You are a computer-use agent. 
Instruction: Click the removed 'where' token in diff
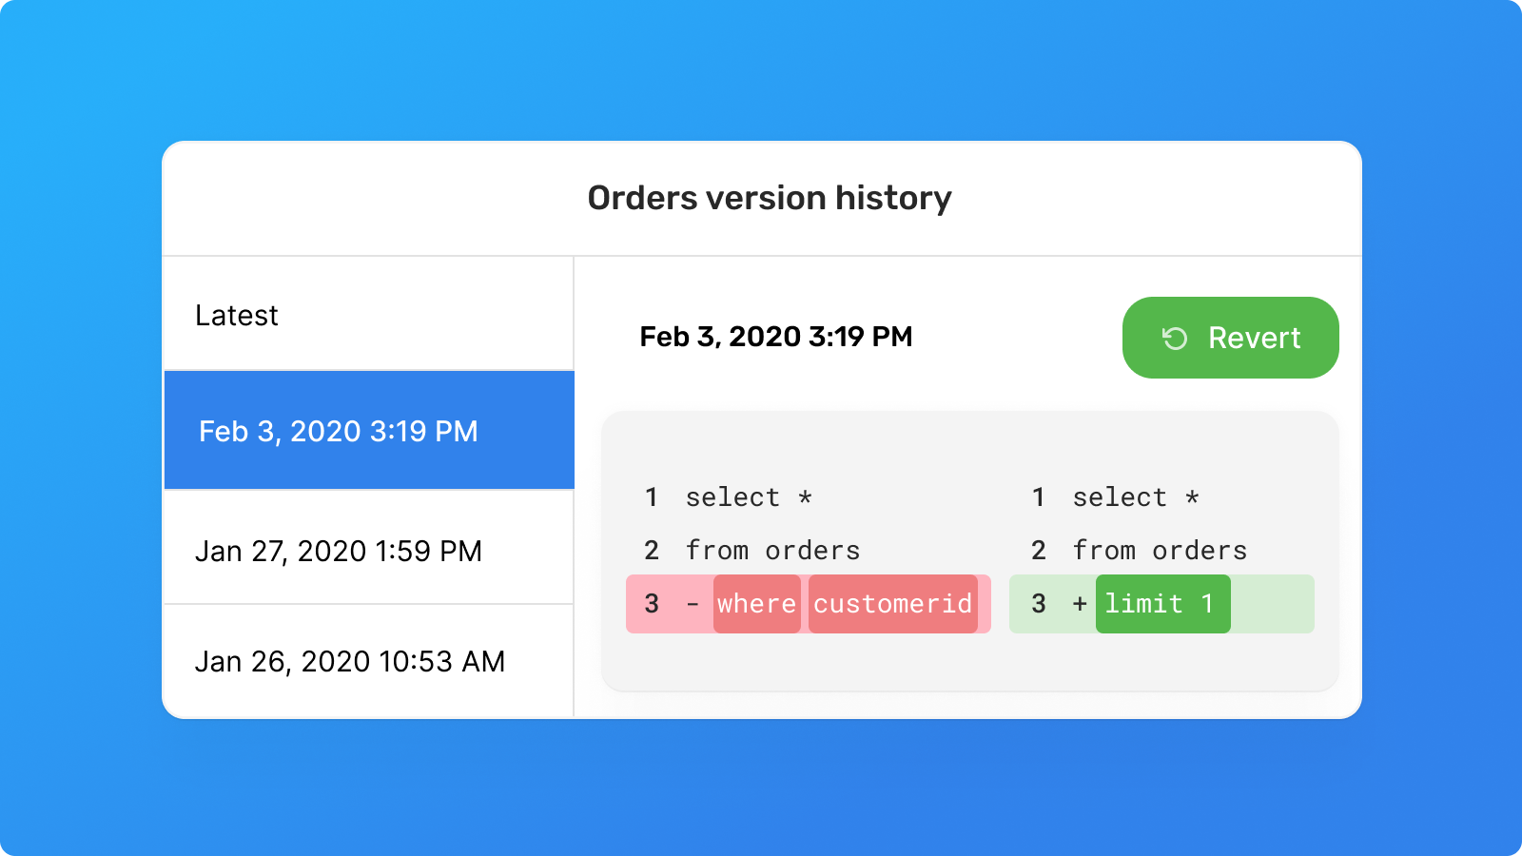(x=757, y=604)
